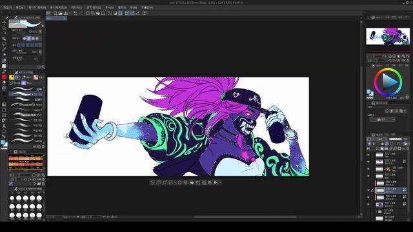Click the Redo arrow in command bar
This screenshot has width=413, height=232.
pos(81,13)
